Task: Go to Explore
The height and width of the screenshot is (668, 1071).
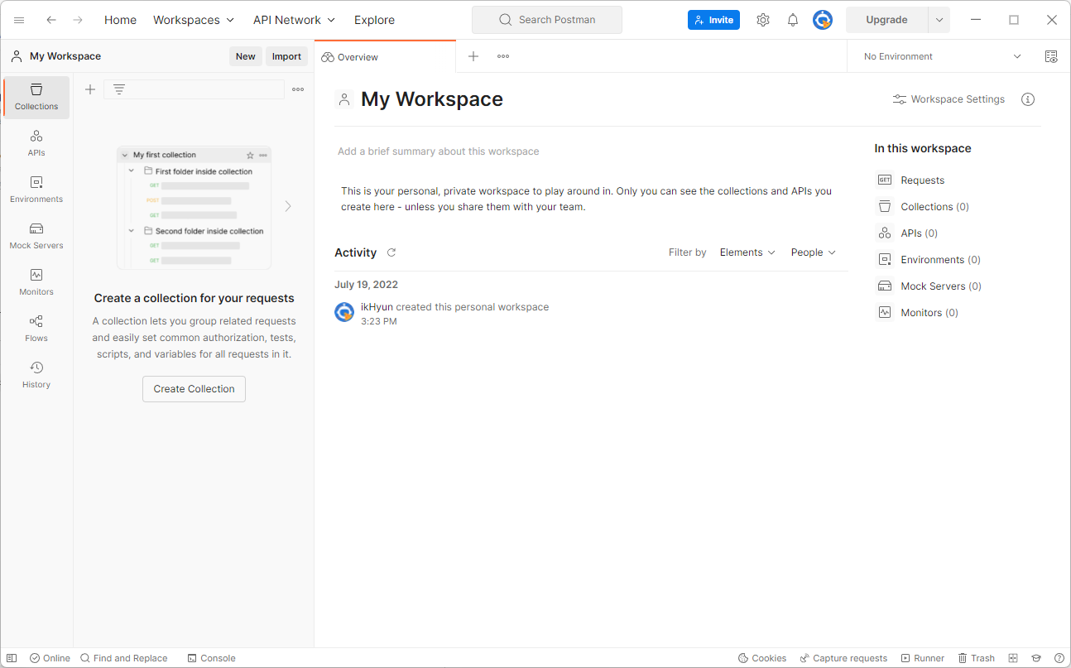Action: coord(374,20)
